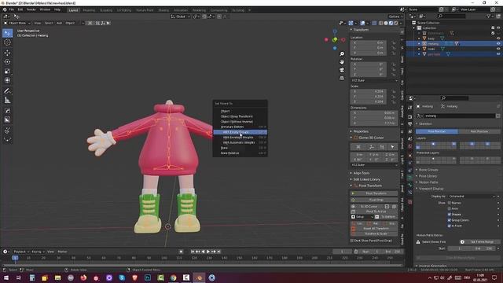Click the outliner filter funnel icon
503x283 pixels.
(x=489, y=16)
